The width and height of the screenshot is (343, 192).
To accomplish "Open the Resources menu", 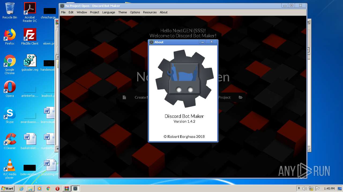I will pos(150,12).
